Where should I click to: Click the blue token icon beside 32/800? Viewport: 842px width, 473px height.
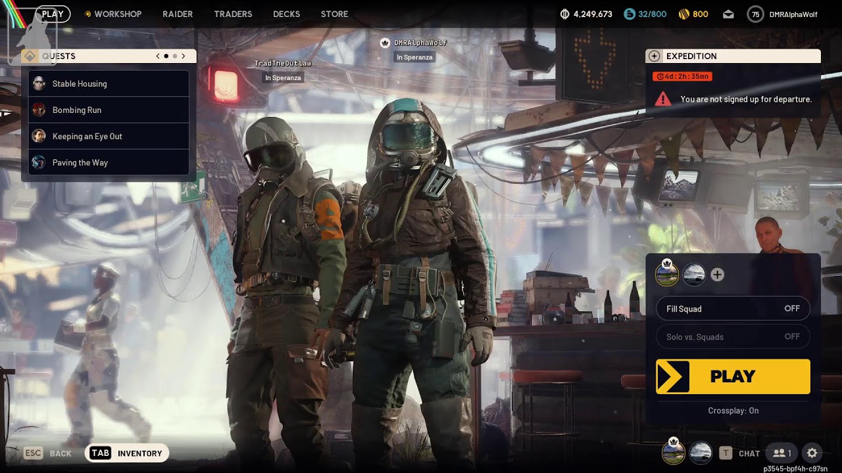click(630, 14)
